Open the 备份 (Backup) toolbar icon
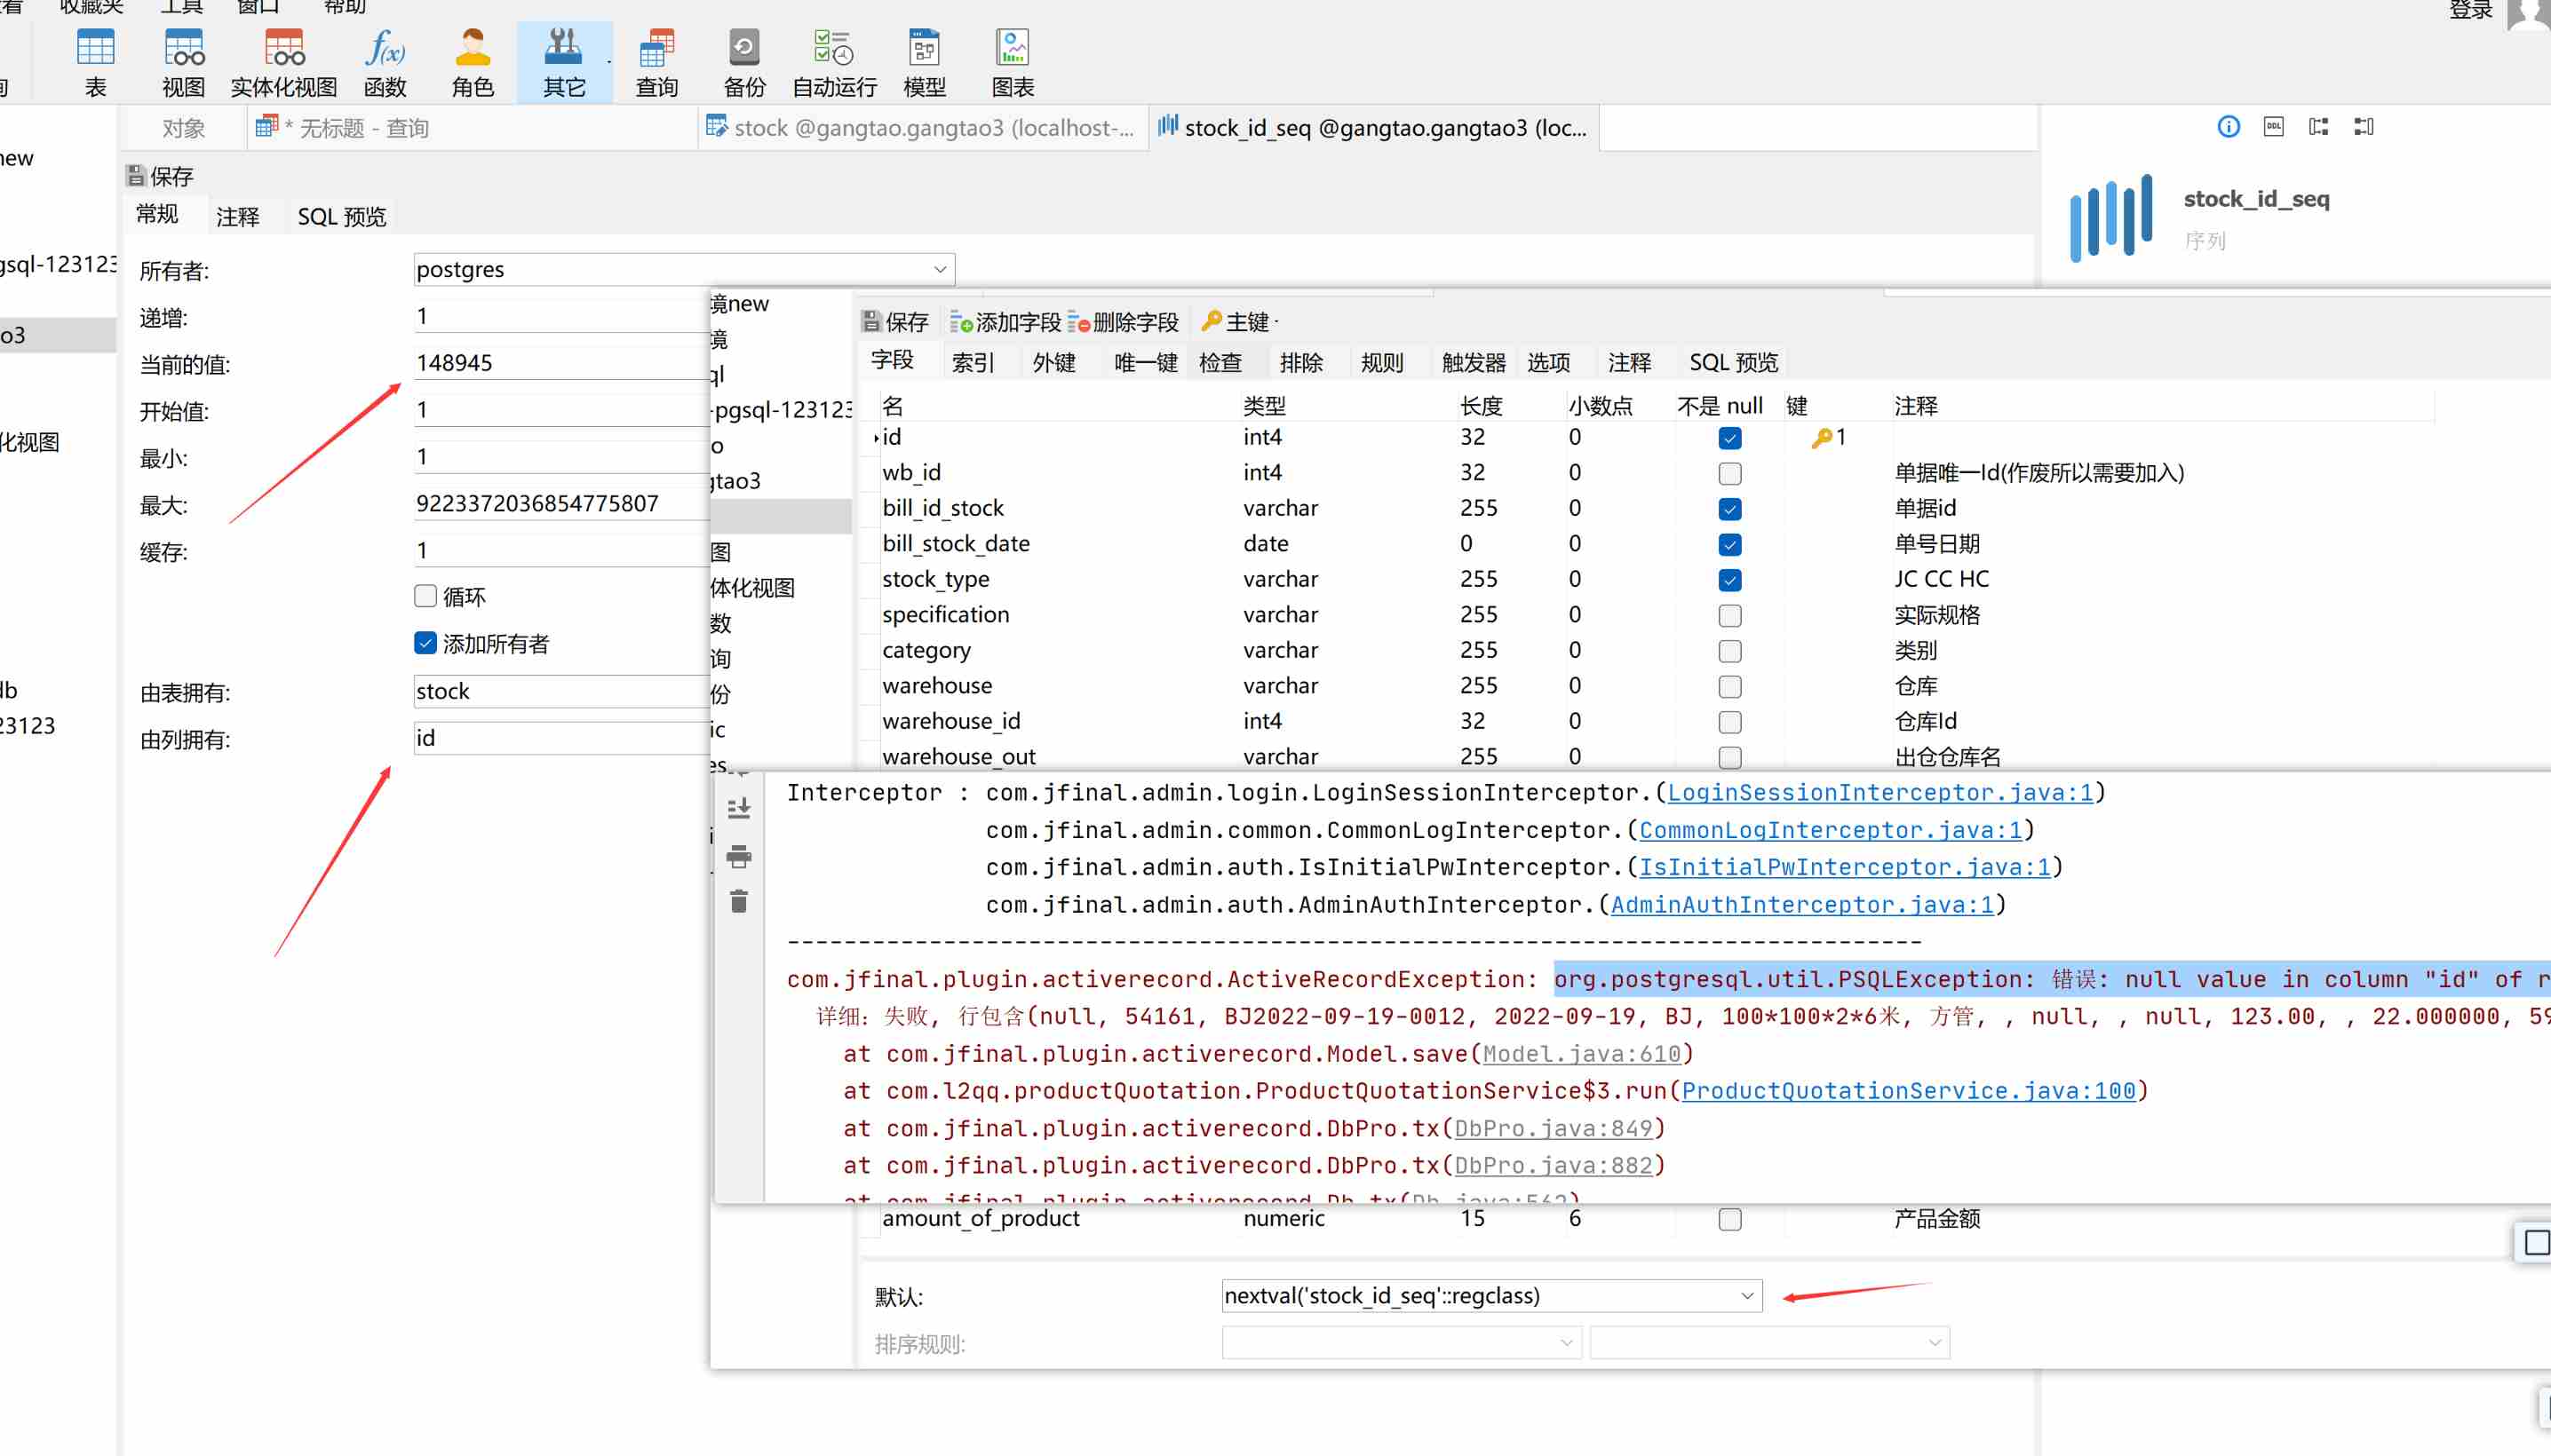Viewport: 2551px width, 1456px height. tap(744, 62)
